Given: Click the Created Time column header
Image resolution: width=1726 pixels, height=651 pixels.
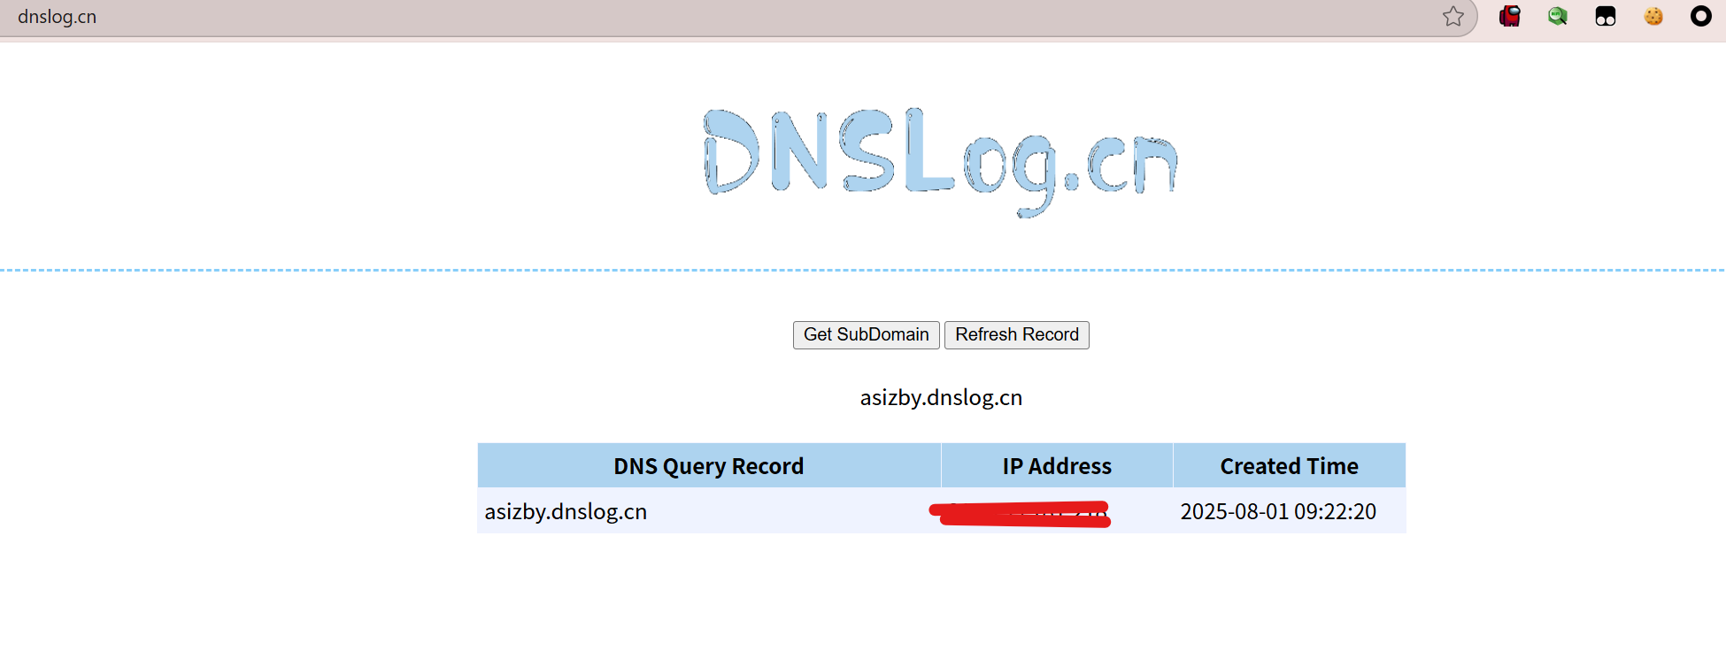Looking at the screenshot, I should 1289,466.
